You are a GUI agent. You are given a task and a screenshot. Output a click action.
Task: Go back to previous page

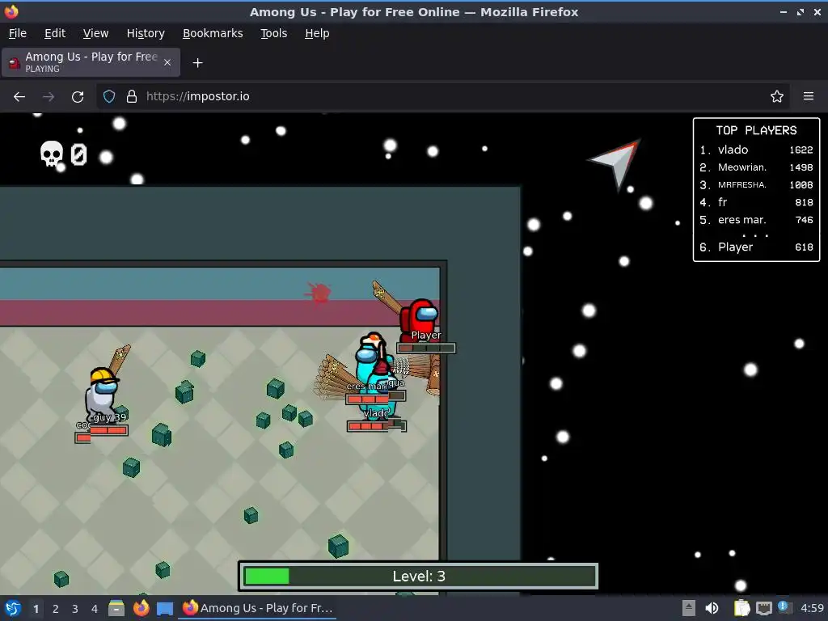click(x=19, y=97)
